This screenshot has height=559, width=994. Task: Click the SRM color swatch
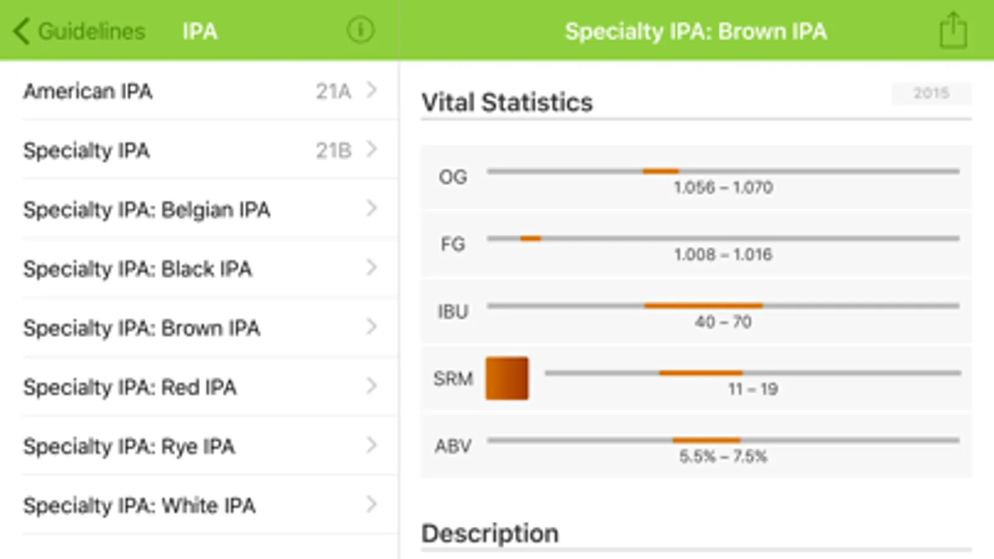click(x=507, y=378)
